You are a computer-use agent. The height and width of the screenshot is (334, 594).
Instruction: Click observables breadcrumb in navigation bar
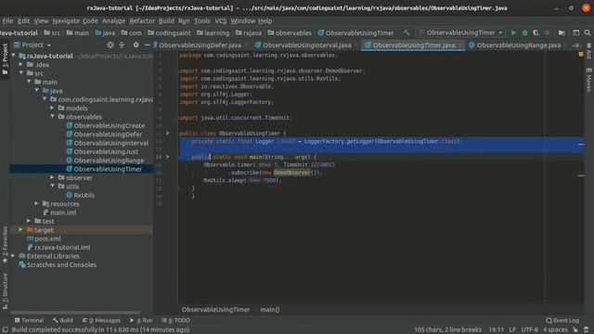(290, 33)
